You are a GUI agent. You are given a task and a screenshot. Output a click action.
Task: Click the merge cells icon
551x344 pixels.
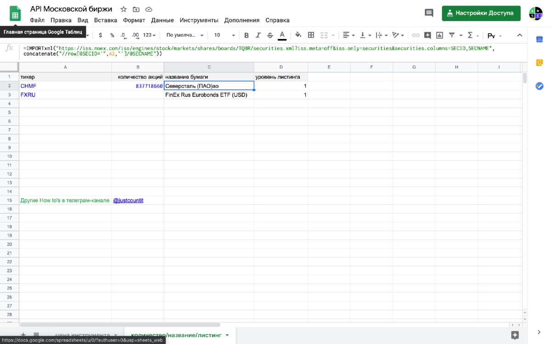[x=324, y=35]
